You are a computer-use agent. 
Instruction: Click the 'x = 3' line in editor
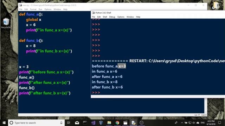(24, 67)
